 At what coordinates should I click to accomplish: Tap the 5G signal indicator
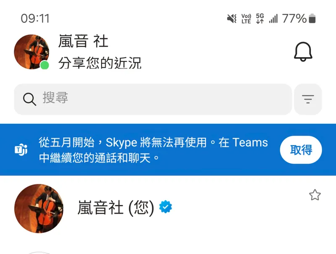[260, 18]
